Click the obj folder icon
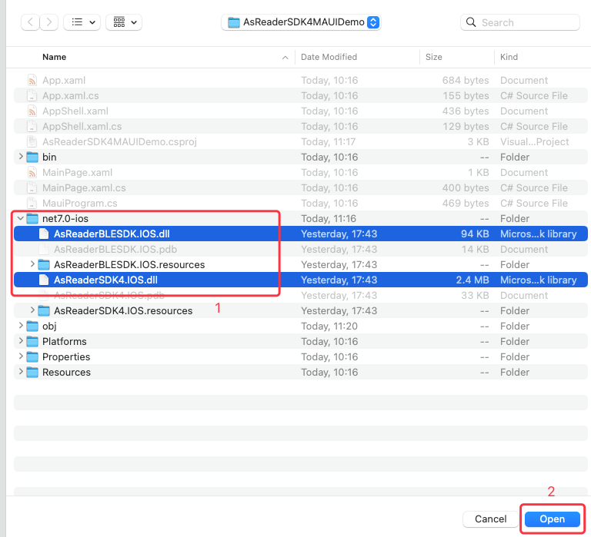The width and height of the screenshot is (591, 537). click(32, 327)
